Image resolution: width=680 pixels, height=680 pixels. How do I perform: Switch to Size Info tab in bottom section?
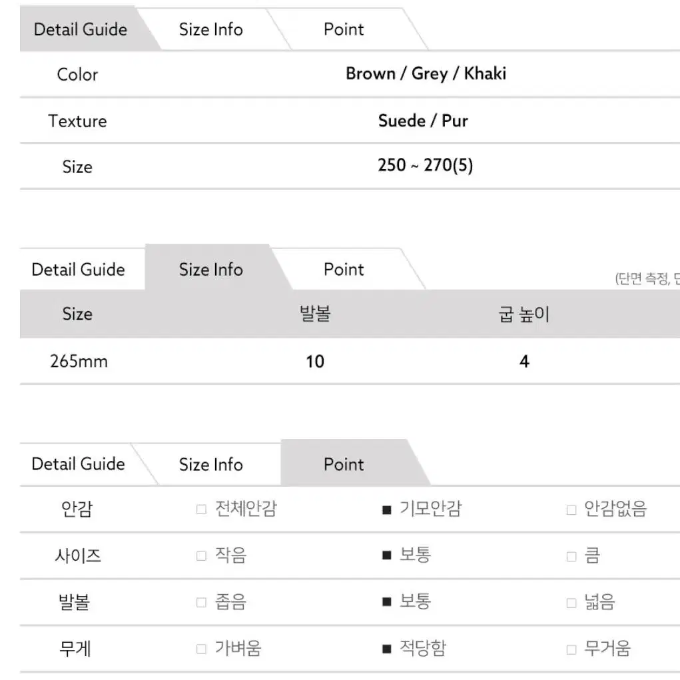[211, 464]
